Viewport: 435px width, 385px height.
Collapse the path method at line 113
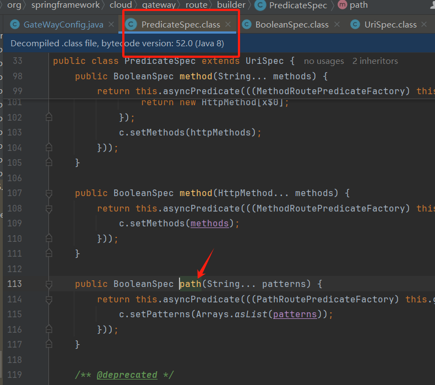[x=49, y=284]
